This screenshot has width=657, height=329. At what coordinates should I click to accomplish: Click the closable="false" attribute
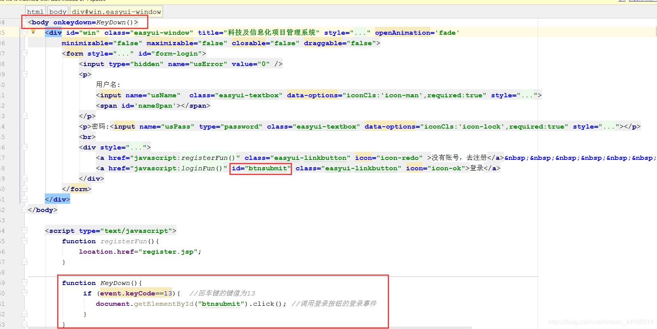click(265, 43)
